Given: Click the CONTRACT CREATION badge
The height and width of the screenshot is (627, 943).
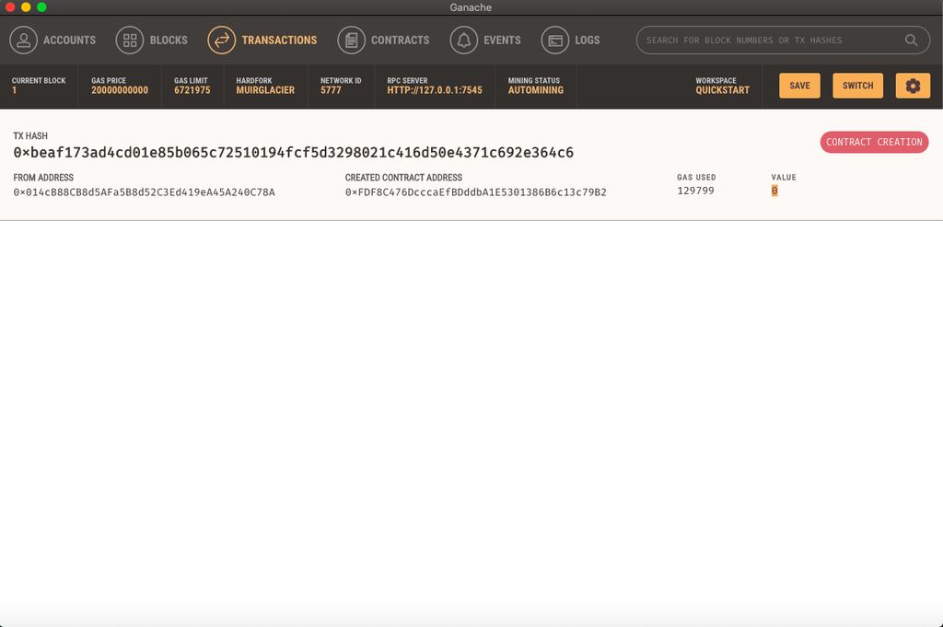Looking at the screenshot, I should (875, 142).
